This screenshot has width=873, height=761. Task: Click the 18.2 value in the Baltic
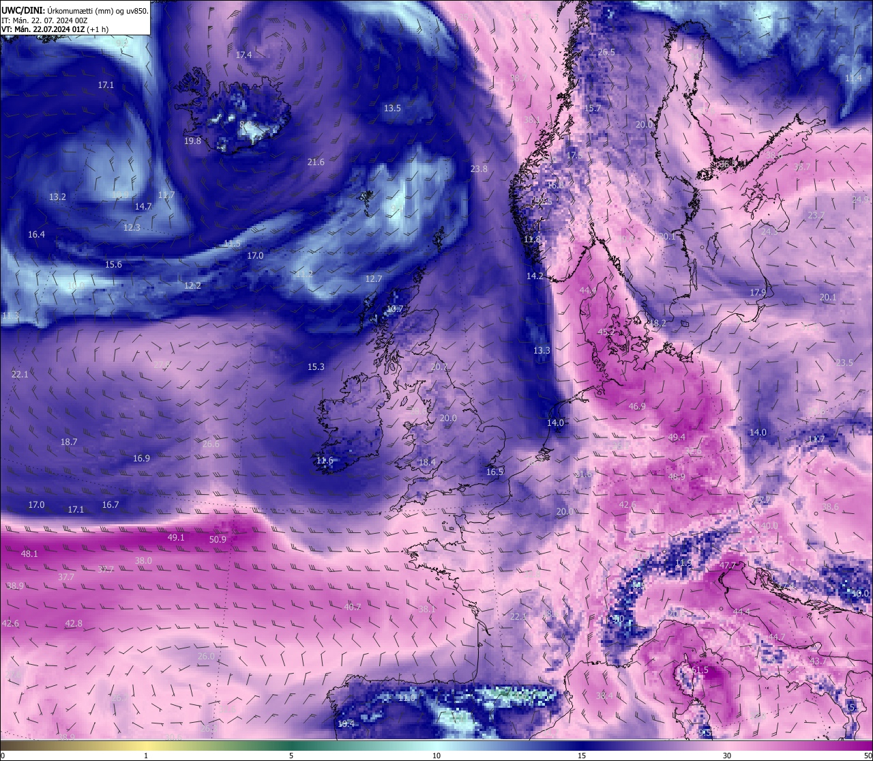coord(657,323)
